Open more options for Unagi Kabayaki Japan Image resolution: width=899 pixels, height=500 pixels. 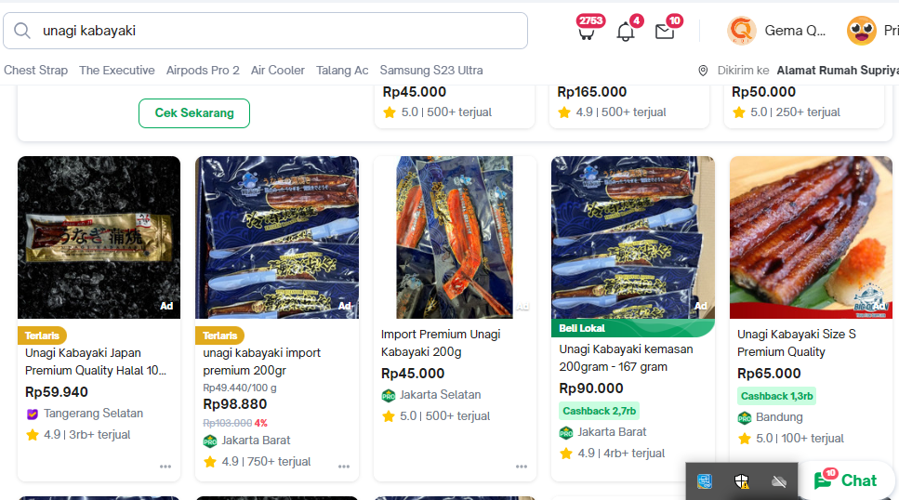pyautogui.click(x=165, y=467)
